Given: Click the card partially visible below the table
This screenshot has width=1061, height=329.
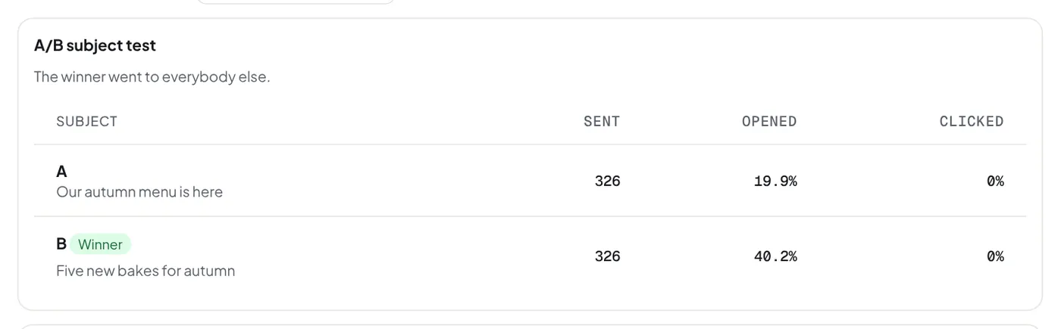Looking at the screenshot, I should (x=530, y=327).
